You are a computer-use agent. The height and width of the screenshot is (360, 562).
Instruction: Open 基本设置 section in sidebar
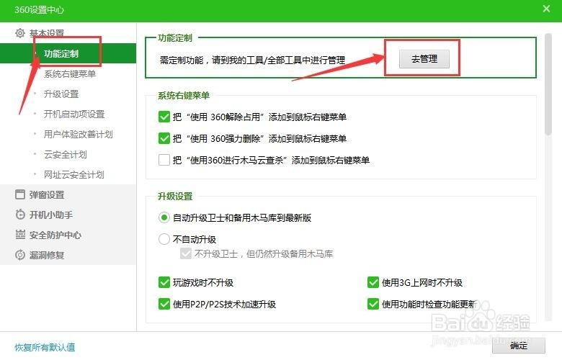pos(46,33)
